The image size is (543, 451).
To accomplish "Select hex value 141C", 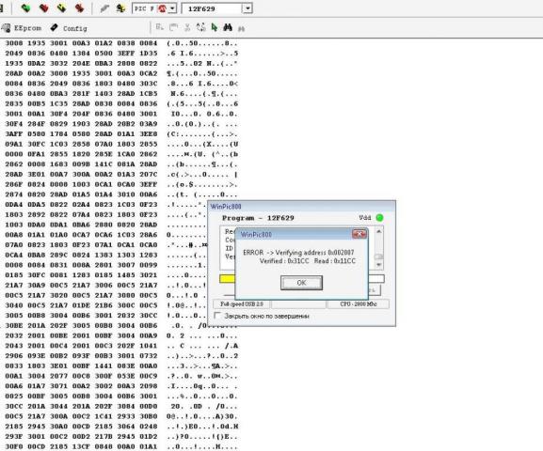I will coord(104,163).
